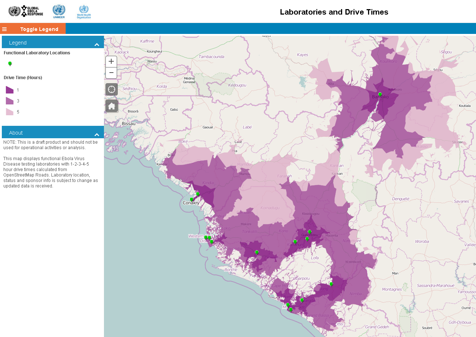Viewport: 476px width, 337px height.
Task: Zoom in on the map
Action: 111,62
